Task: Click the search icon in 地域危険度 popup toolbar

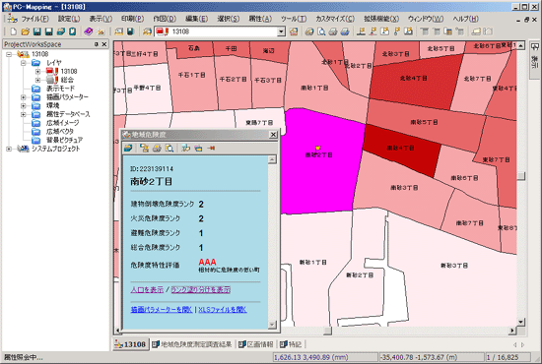Action: [x=169, y=149]
